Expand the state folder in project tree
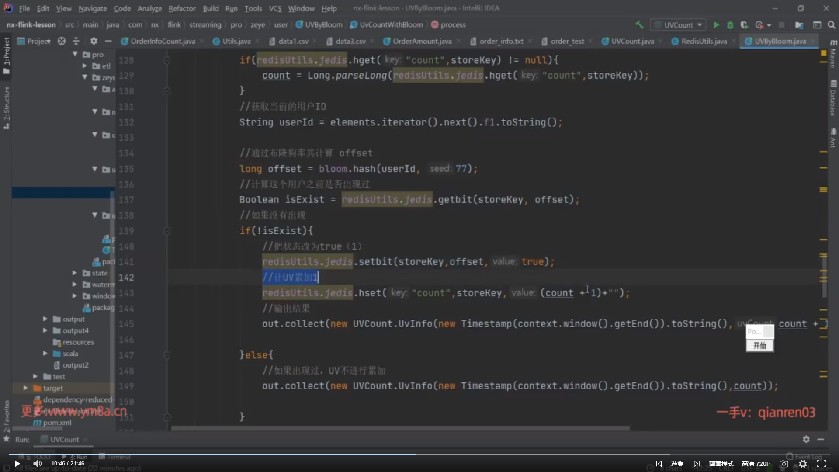839x472 pixels. 74,273
